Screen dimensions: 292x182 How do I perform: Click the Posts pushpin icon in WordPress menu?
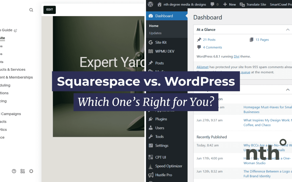click(x=151, y=63)
